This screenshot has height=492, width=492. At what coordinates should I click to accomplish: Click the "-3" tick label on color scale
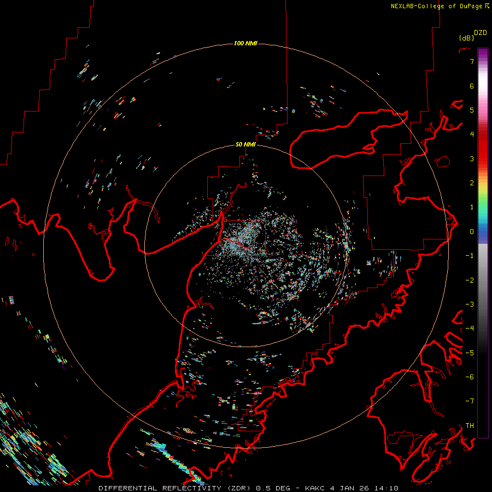point(470,304)
